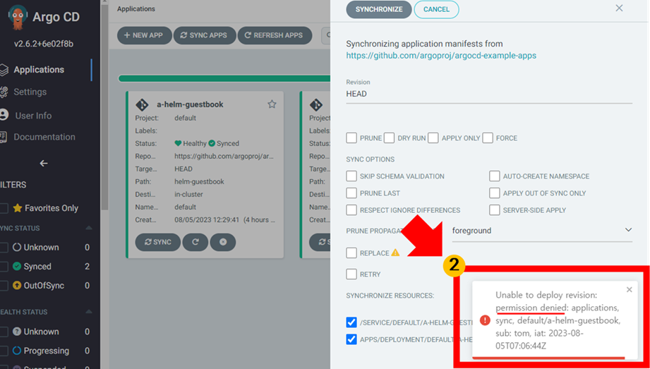
Task: Collapse the Health Status filter group
Action: (x=88, y=312)
